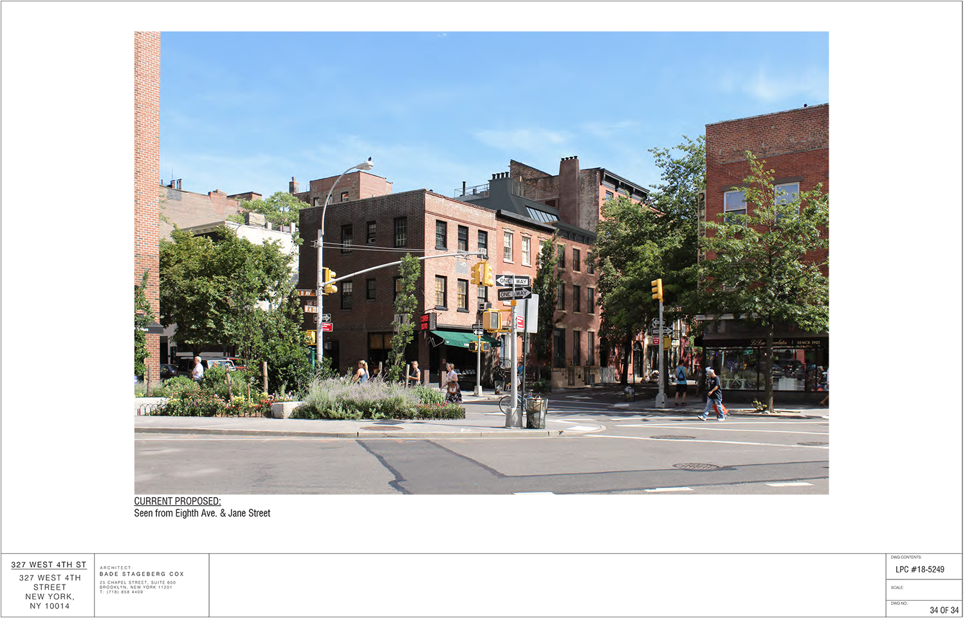Click the empty SCALE field
Image resolution: width=965 pixels, height=618 pixels.
(x=923, y=592)
